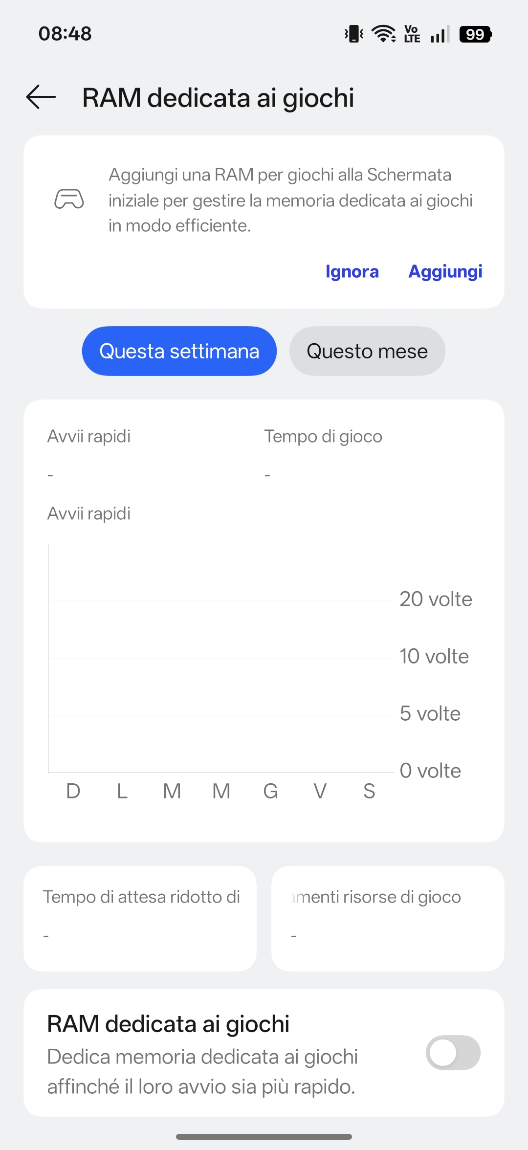
Task: Tap the VoLTE status icon
Action: [x=412, y=34]
